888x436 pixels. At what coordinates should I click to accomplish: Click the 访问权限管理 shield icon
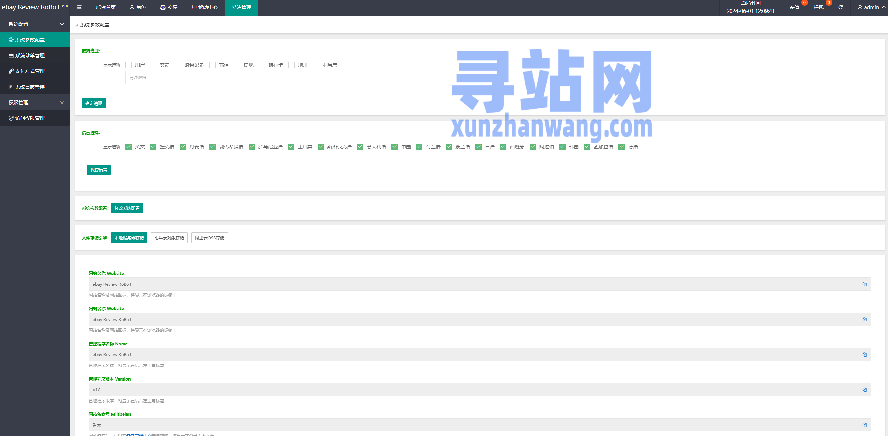point(11,118)
